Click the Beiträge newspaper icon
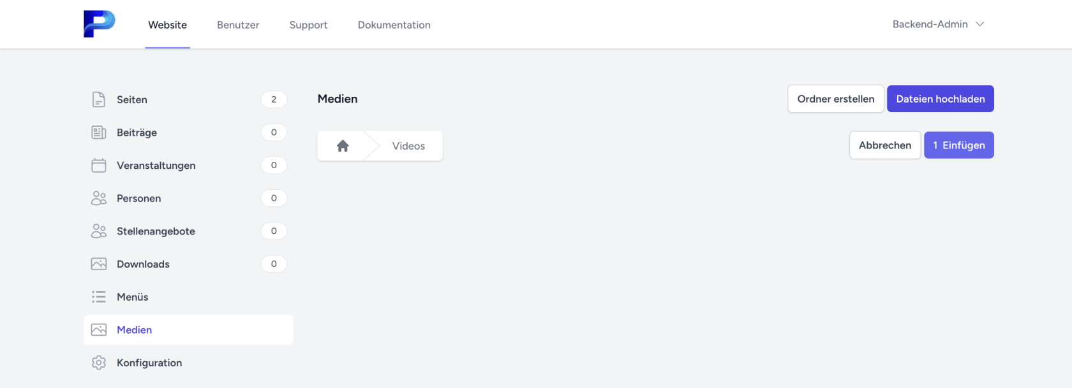This screenshot has height=388, width=1072. [x=99, y=133]
